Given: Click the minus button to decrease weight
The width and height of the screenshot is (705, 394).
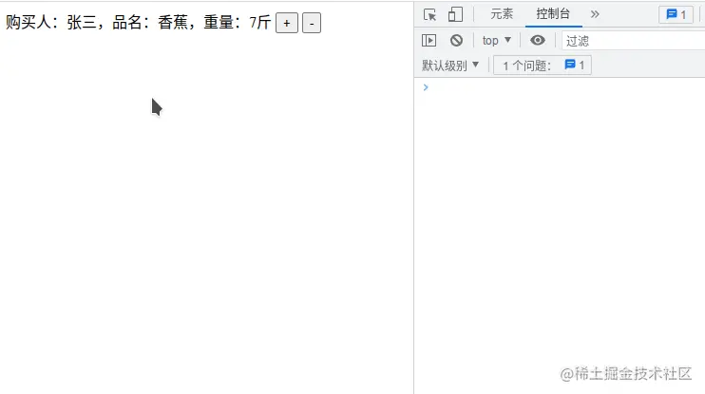Looking at the screenshot, I should pyautogui.click(x=312, y=23).
